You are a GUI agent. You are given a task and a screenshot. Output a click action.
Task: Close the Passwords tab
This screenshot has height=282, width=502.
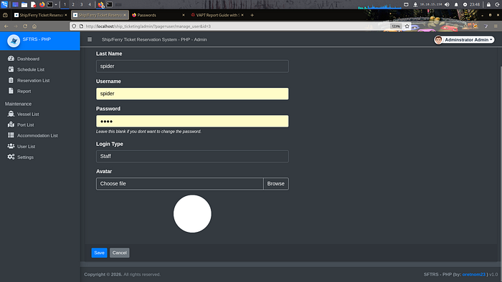(x=184, y=15)
